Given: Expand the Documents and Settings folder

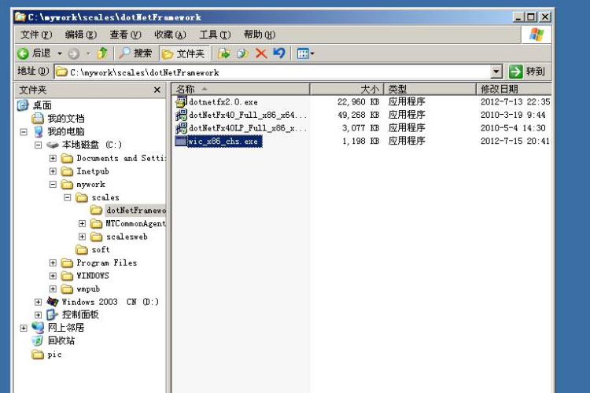Looking at the screenshot, I should (53, 158).
